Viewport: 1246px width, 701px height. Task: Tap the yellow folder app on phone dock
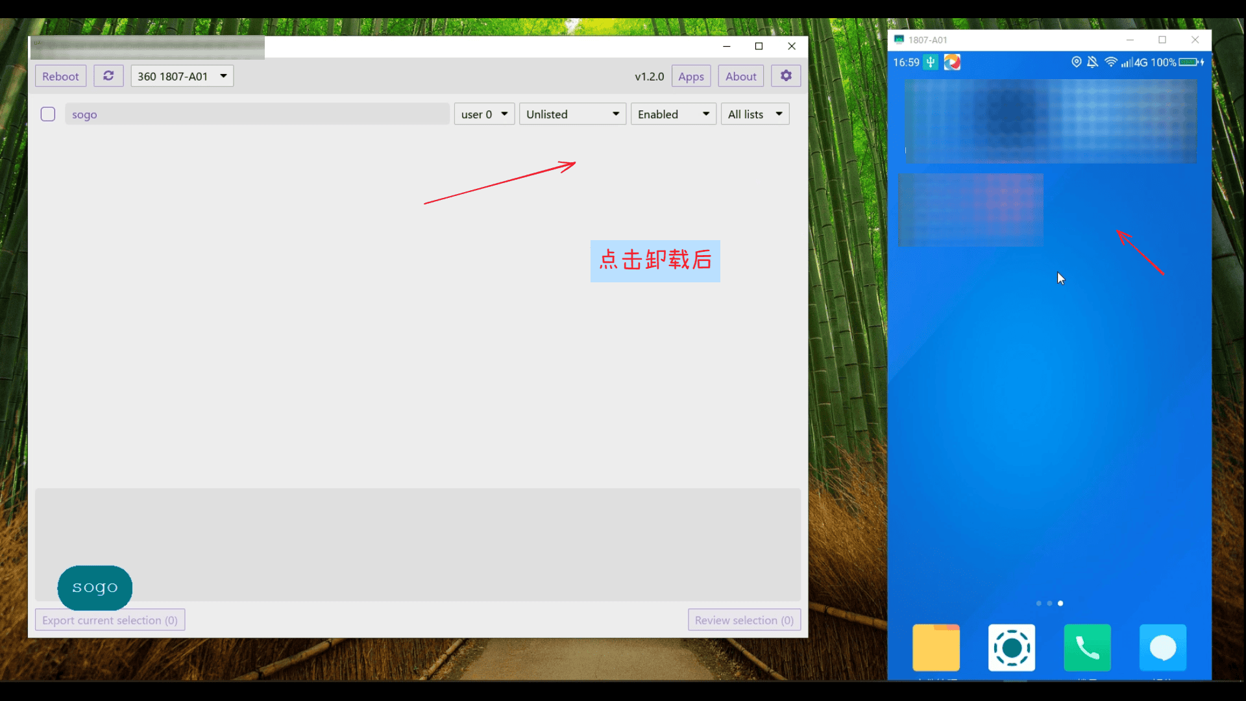(936, 647)
